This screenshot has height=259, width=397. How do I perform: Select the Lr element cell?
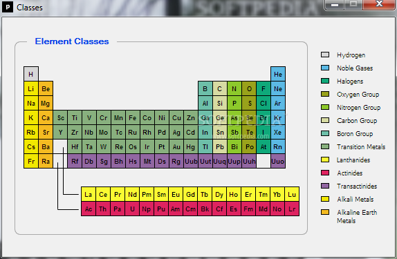coord(292,209)
